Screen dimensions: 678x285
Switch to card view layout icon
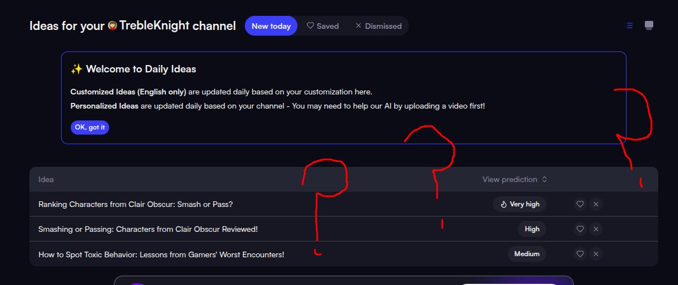coord(649,25)
